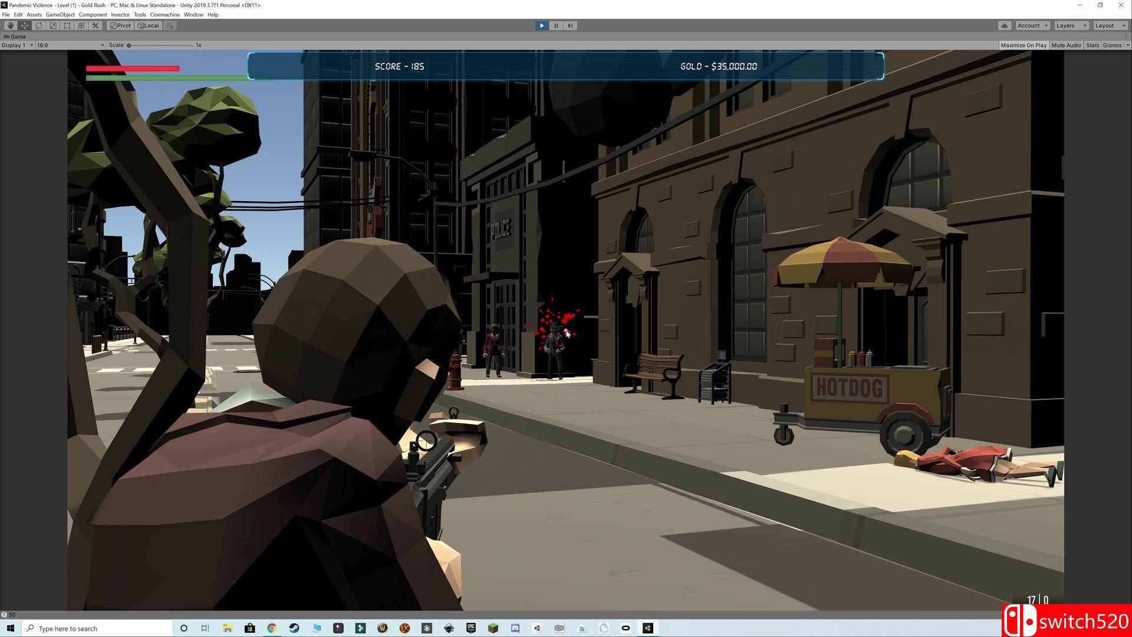
Task: Click the Gizmos button
Action: pyautogui.click(x=1112, y=45)
